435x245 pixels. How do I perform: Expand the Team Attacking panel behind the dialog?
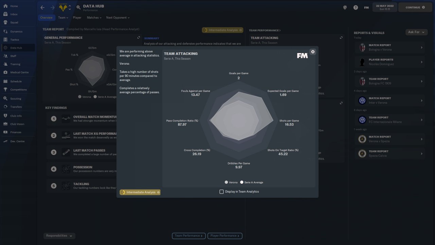pyautogui.click(x=341, y=38)
